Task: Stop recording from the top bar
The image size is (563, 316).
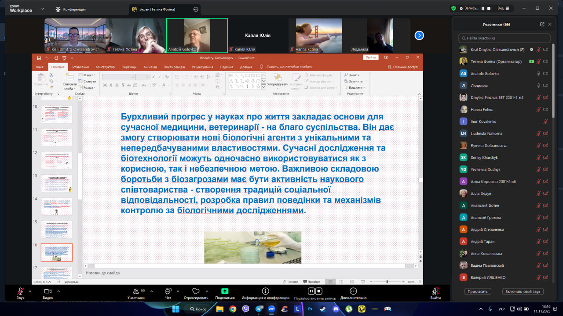Action: 489,8
